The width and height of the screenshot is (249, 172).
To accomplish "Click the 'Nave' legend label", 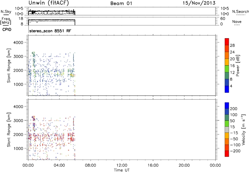I will [x=237, y=21].
